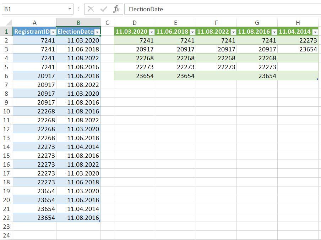
Task: Select row 22 header
Action: (x=6, y=218)
